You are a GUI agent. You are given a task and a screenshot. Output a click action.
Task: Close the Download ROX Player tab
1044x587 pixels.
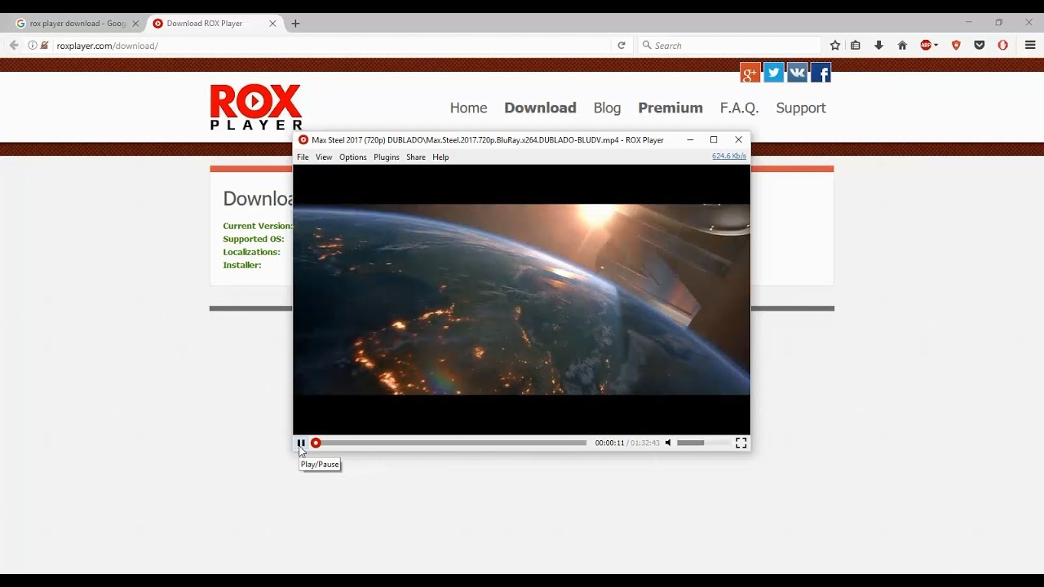point(272,24)
